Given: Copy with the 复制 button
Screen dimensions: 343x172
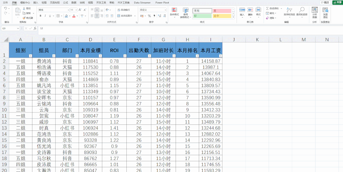Looking at the screenshot, I should (27, 13).
